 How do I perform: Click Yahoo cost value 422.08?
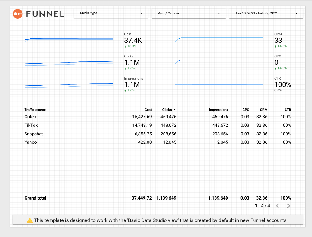click(145, 142)
